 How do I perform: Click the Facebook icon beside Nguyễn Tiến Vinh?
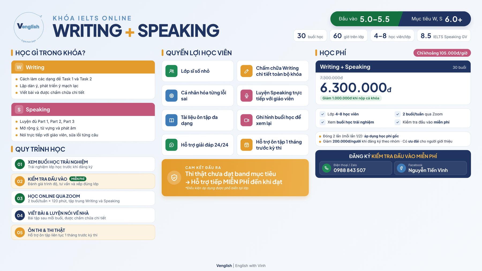(401, 168)
